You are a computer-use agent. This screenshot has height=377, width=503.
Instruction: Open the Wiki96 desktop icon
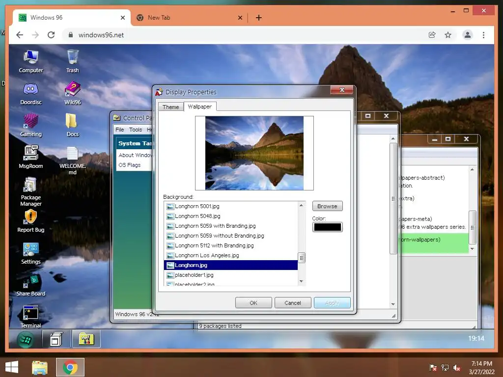pos(73,93)
